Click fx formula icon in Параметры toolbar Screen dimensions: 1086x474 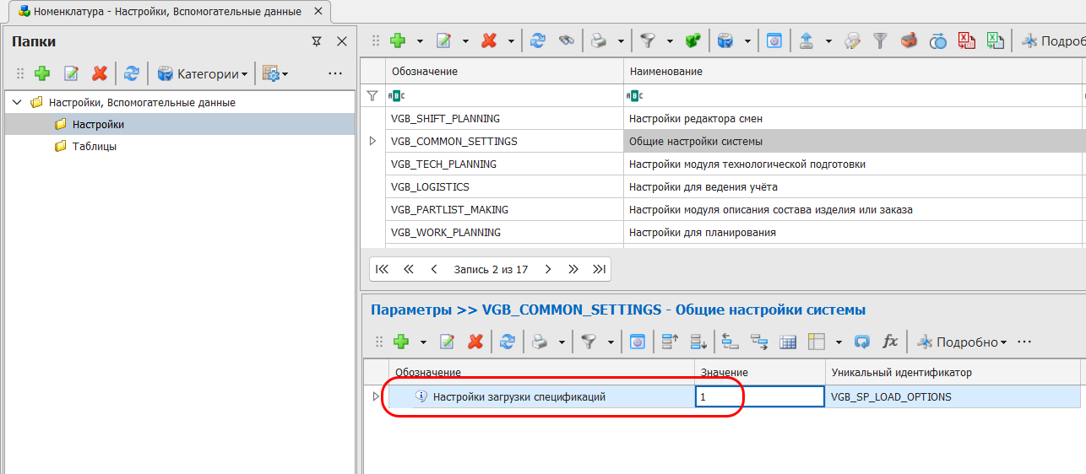point(890,342)
